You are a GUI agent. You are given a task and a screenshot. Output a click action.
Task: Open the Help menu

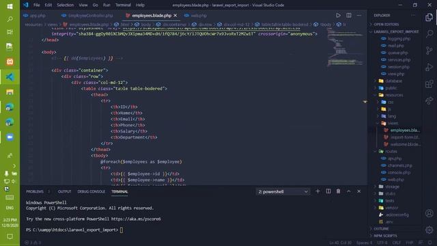pyautogui.click(x=140, y=5)
